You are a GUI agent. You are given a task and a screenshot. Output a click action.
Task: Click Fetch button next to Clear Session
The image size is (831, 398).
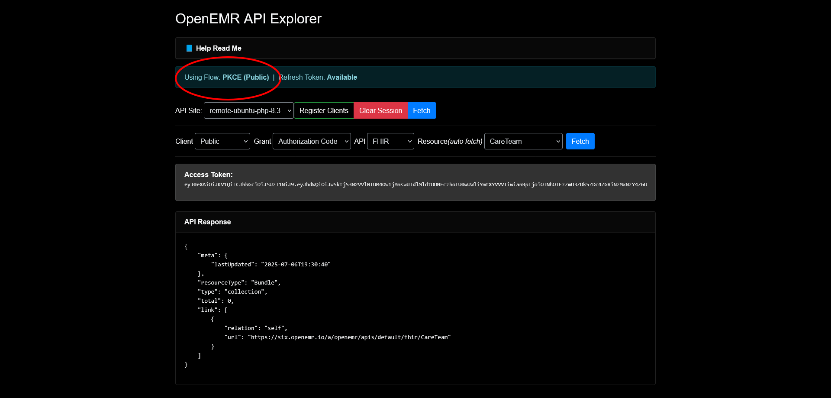tap(422, 110)
